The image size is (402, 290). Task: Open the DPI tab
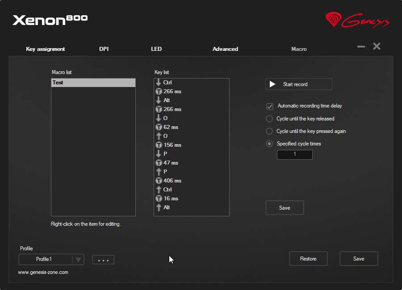click(104, 49)
